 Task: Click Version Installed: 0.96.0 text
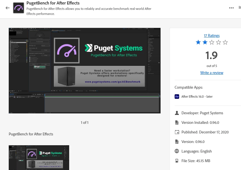[x=200, y=123]
